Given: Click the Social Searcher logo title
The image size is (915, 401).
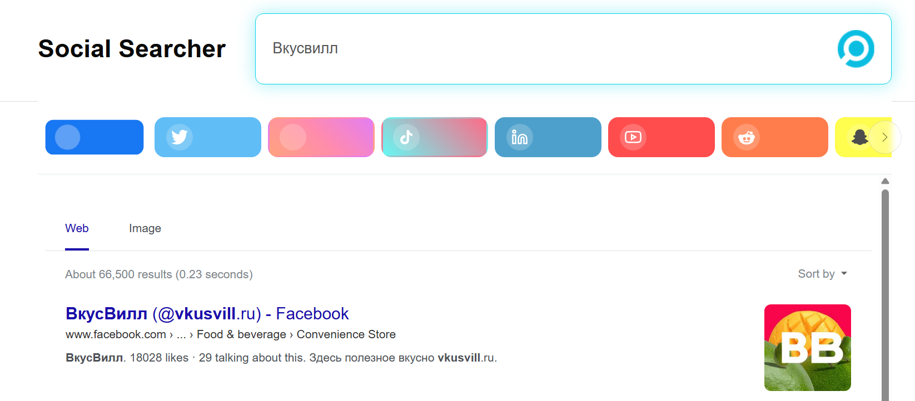Looking at the screenshot, I should click(x=132, y=49).
